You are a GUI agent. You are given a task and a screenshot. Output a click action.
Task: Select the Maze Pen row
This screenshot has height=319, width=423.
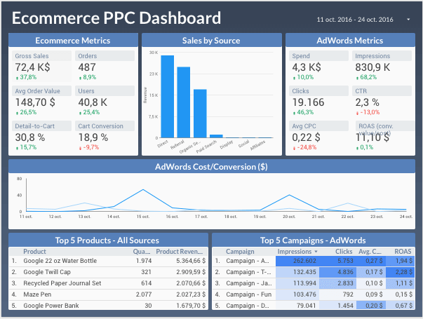point(108,294)
